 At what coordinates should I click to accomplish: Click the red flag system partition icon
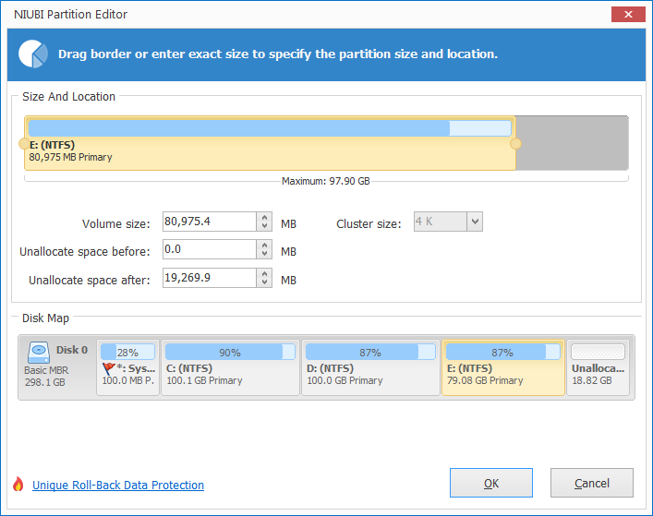pyautogui.click(x=108, y=368)
